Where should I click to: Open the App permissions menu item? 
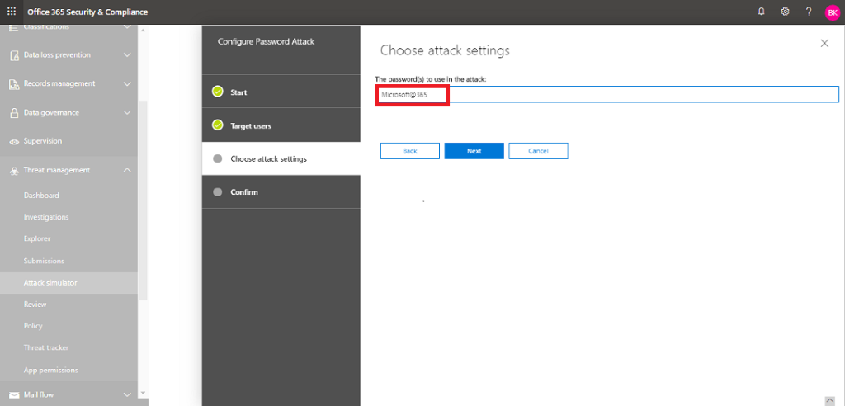[51, 370]
